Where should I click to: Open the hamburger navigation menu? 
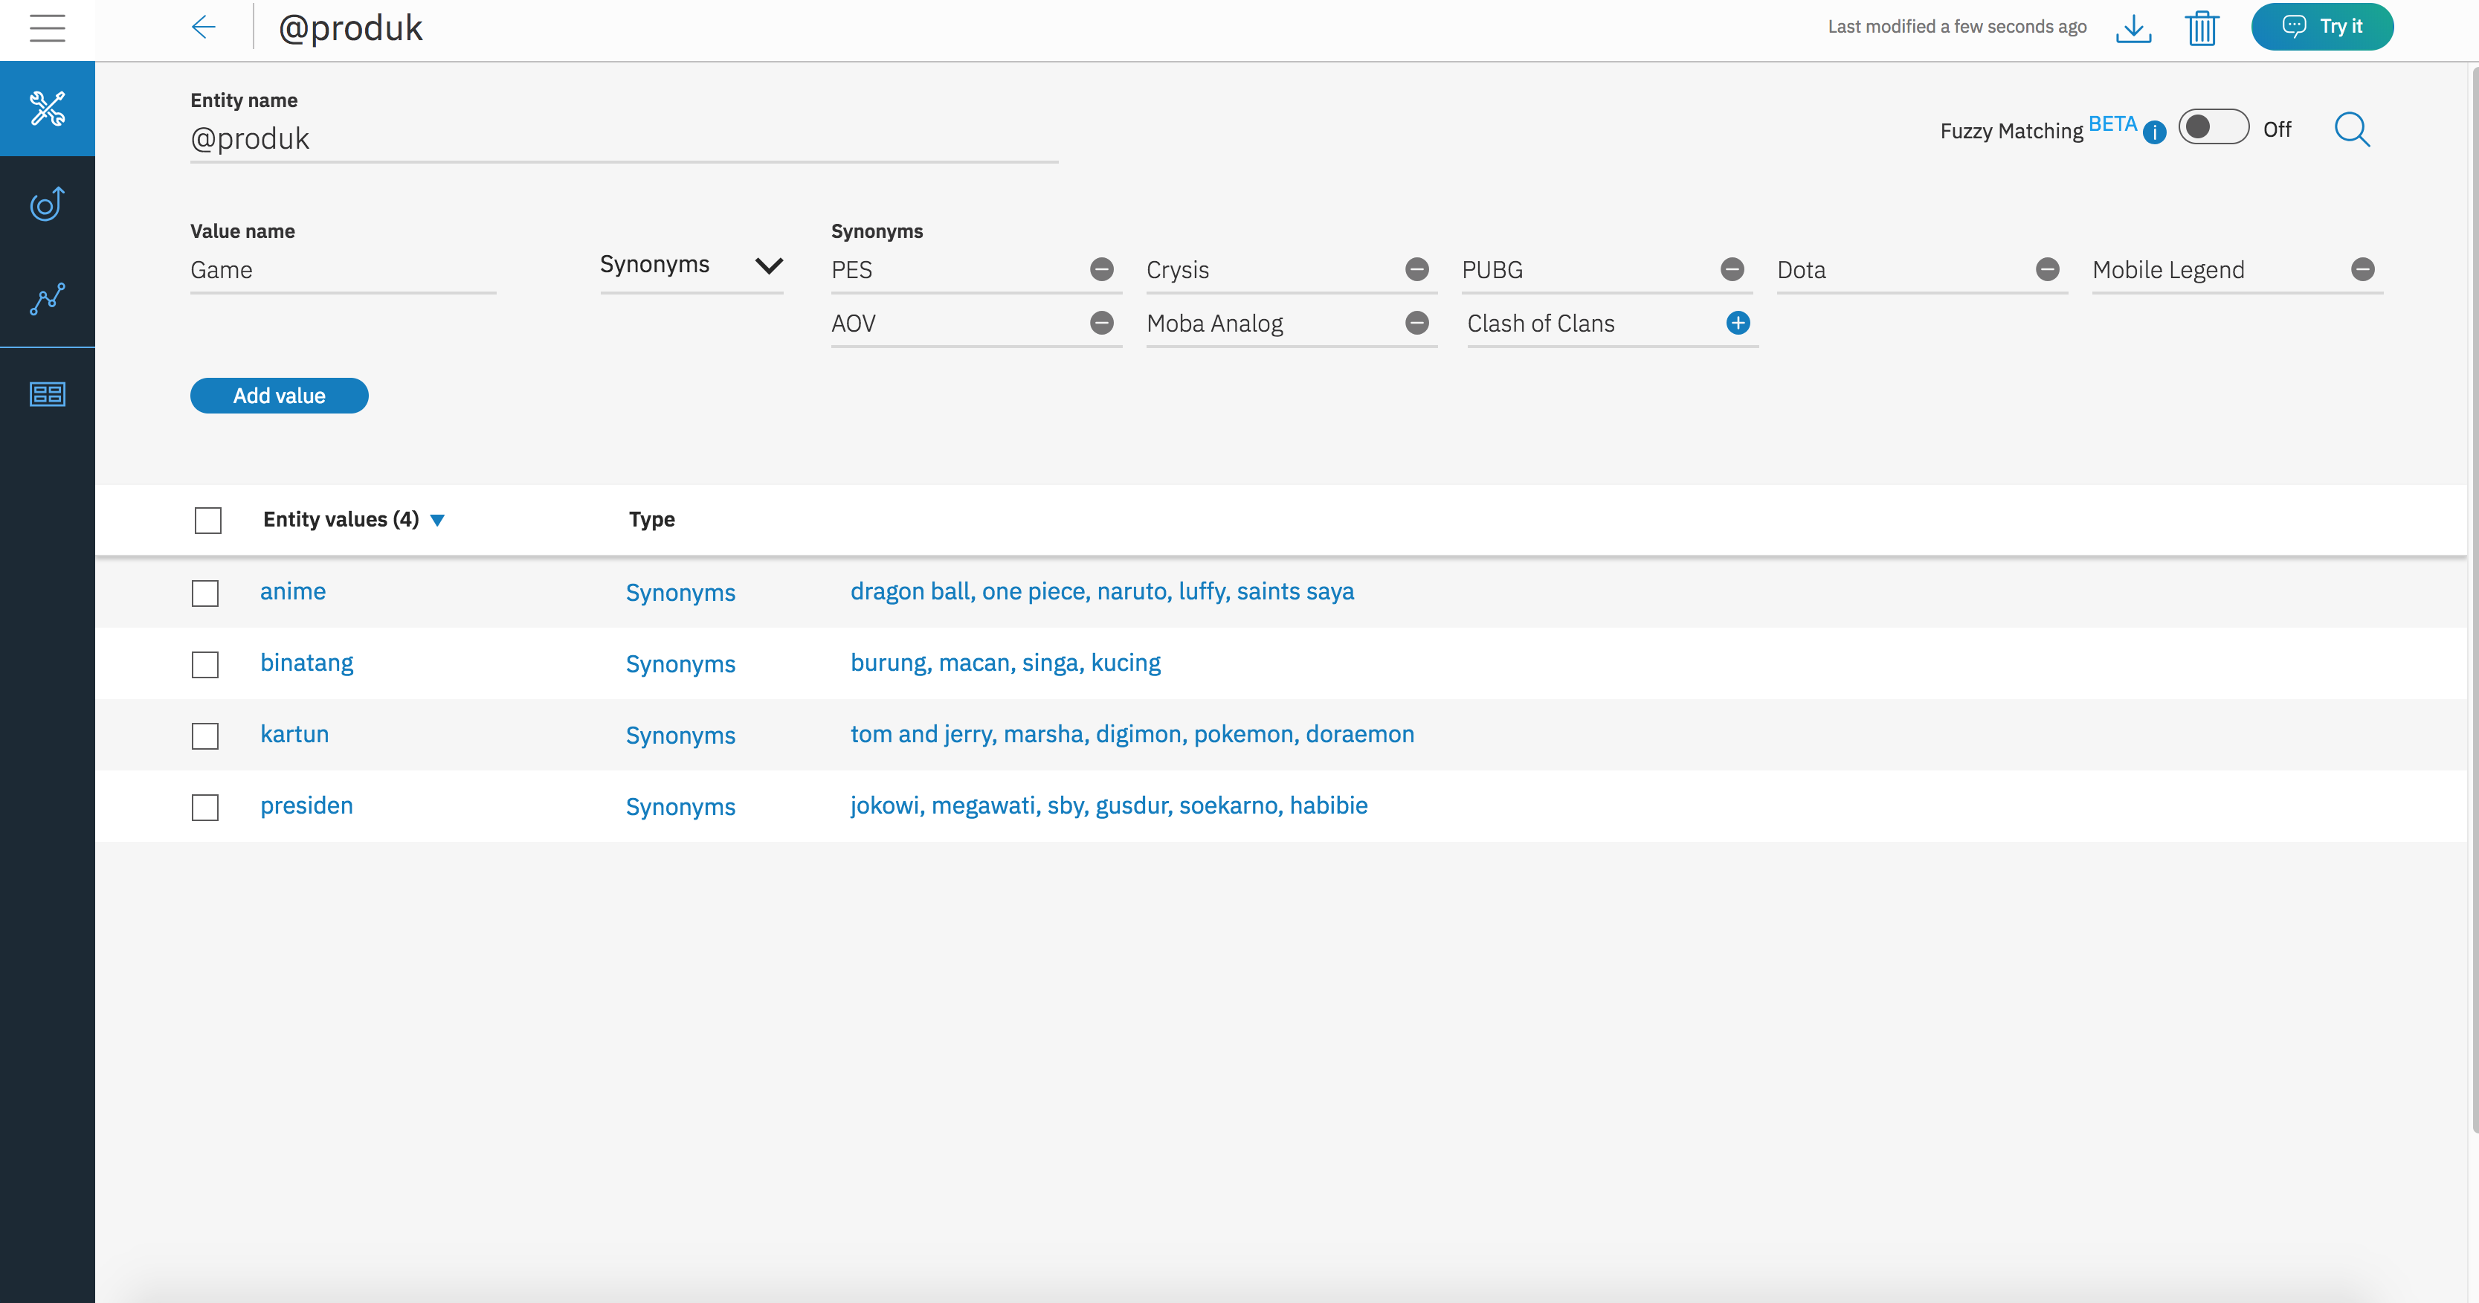point(47,28)
